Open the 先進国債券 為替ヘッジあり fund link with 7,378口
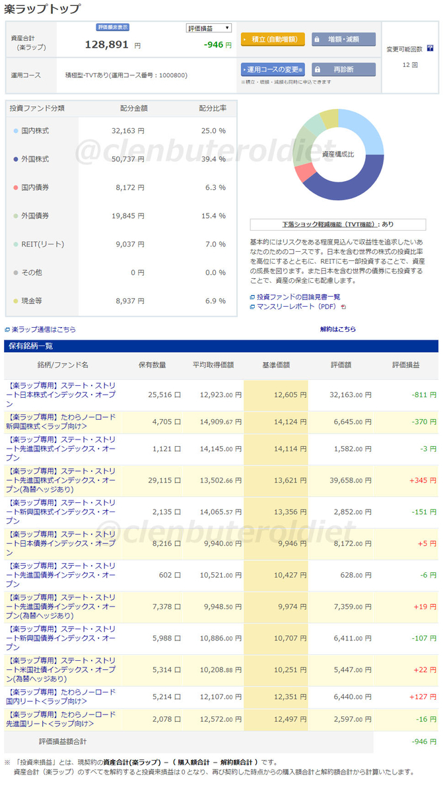Viewport: 443px width, 793px height. [61, 607]
